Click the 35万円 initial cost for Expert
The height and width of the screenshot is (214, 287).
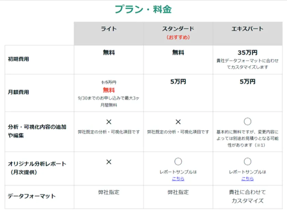(247, 52)
